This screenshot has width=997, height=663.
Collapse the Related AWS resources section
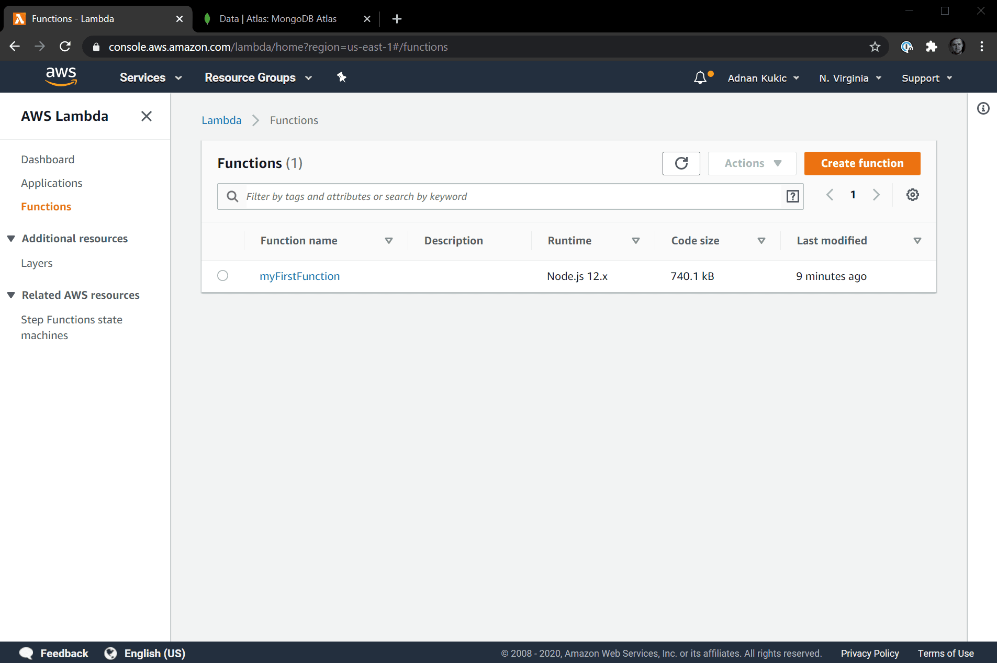(x=11, y=295)
